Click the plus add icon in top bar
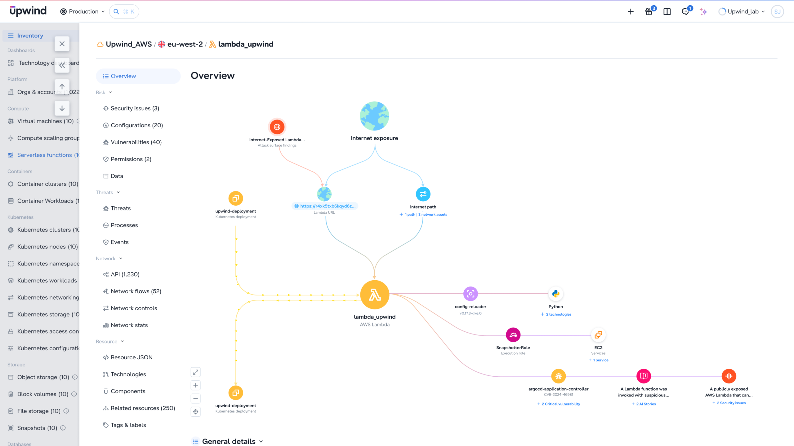Viewport: 794px width, 446px height. (631, 12)
